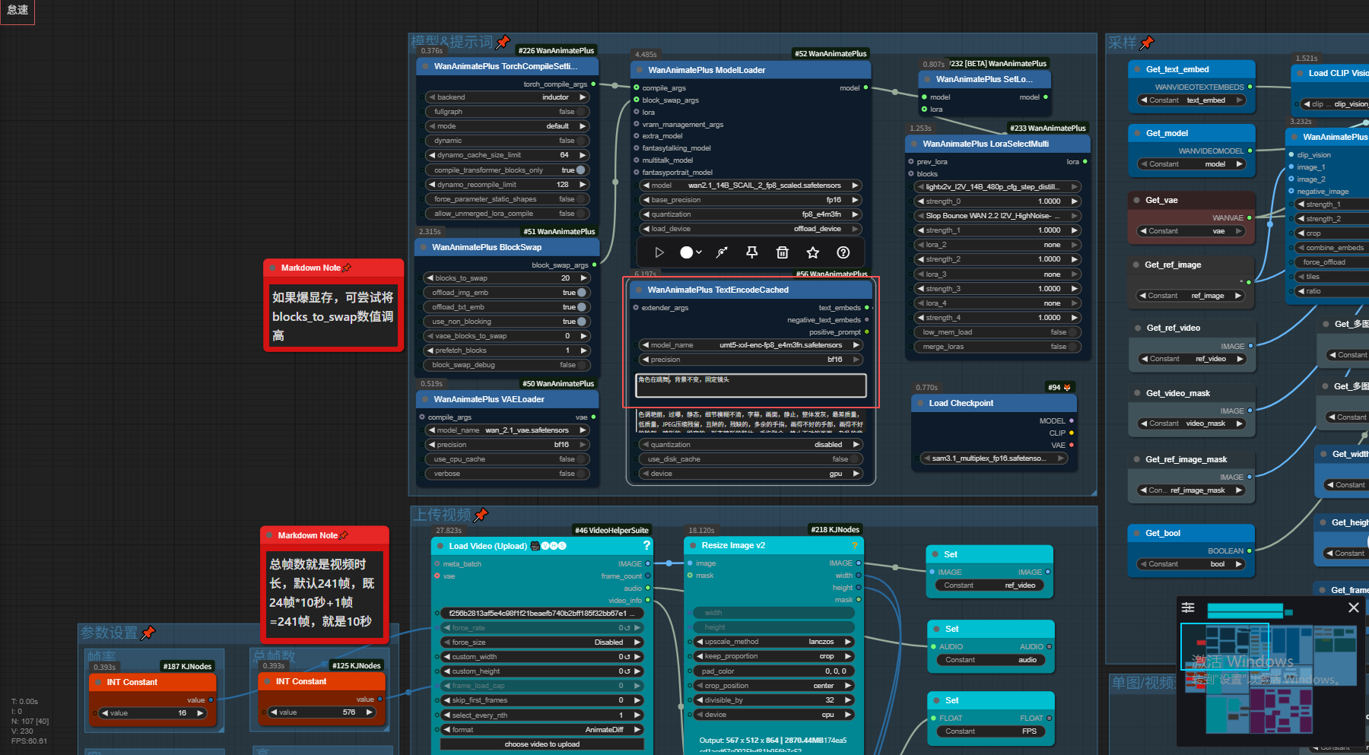This screenshot has width=1369, height=755.
Task: Toggle the dynamic switch in TorchCompileSettings
Action: [581, 141]
